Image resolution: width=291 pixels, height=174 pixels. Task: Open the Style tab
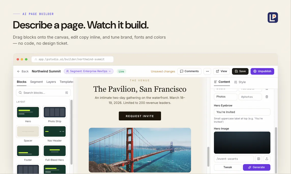click(x=240, y=82)
